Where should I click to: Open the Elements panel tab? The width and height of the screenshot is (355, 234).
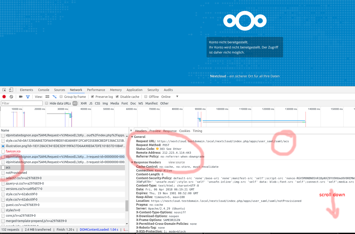(27, 90)
